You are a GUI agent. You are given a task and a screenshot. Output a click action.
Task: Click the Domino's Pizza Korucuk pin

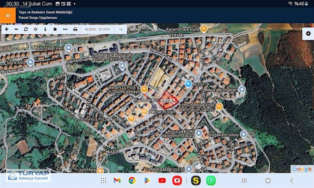pos(131,119)
